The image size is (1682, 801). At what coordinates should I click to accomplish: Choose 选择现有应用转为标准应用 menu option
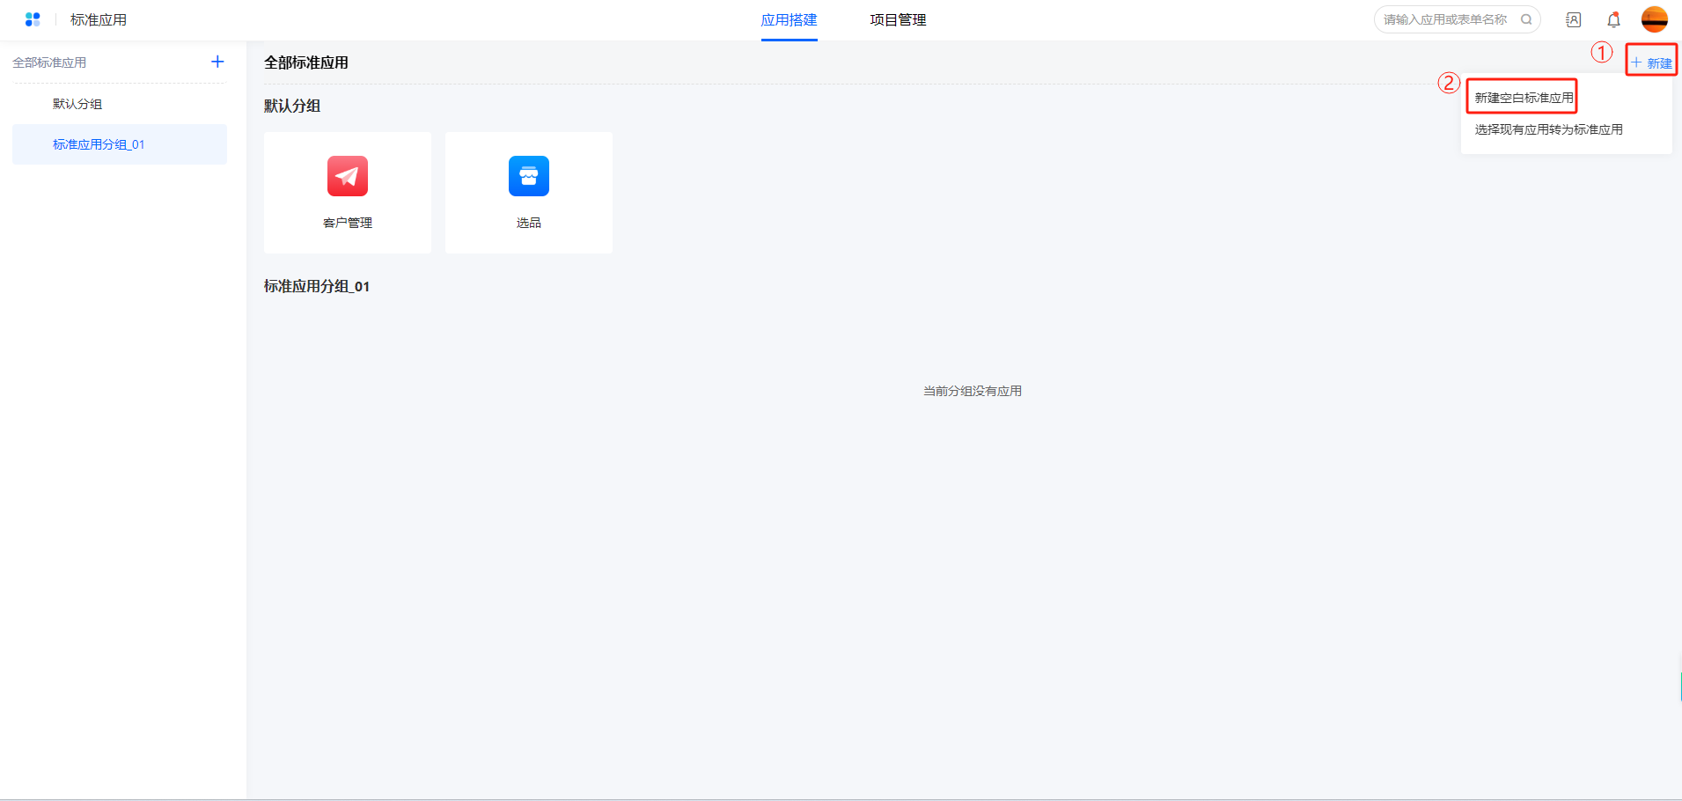tap(1548, 129)
